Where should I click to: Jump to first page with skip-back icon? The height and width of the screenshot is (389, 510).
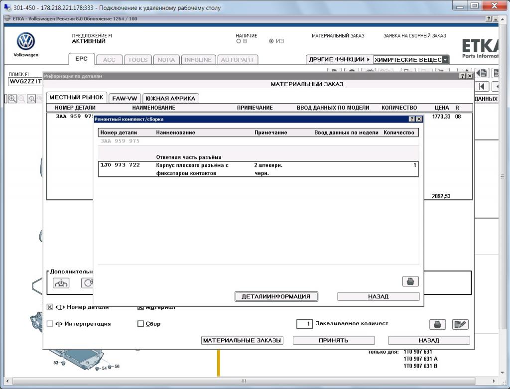tap(482, 87)
